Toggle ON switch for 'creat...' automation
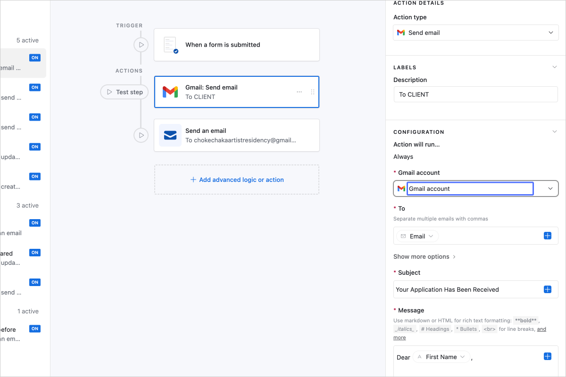The image size is (566, 377). 35,176
